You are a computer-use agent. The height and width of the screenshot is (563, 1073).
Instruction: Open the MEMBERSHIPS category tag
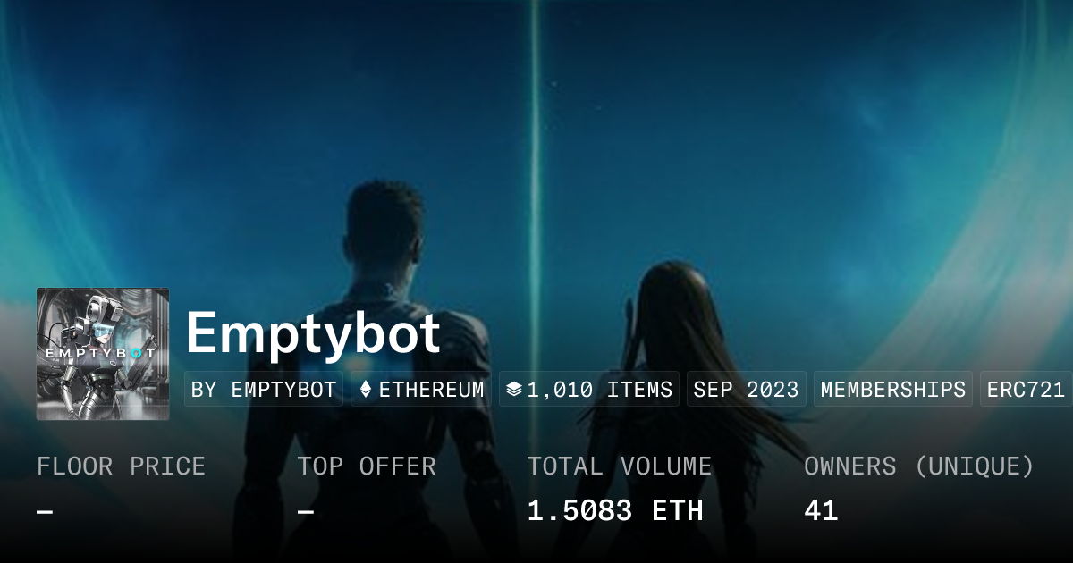(893, 390)
